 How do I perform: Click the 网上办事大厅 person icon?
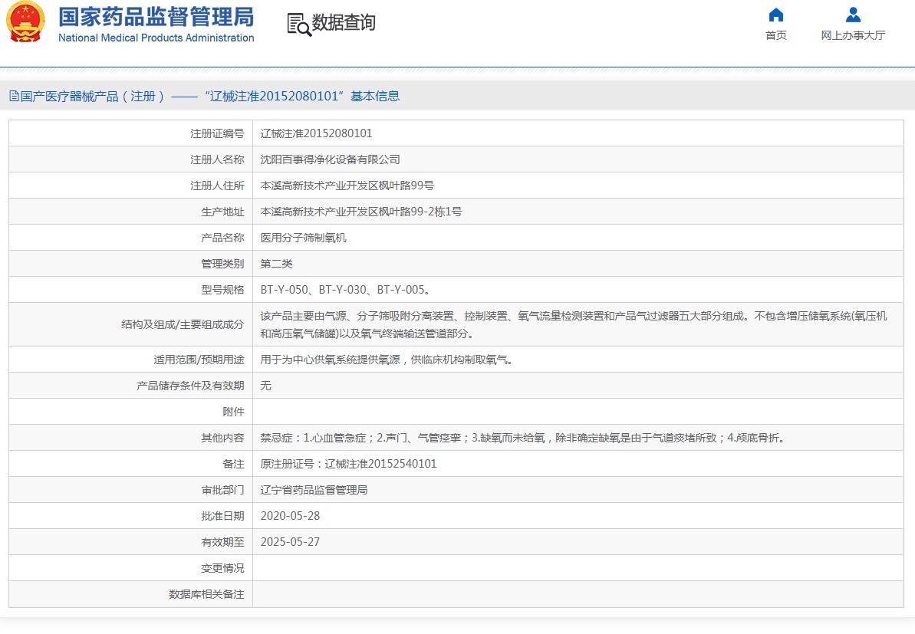tap(853, 15)
